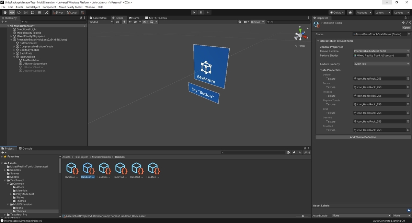Open the Theme Runtime dropdown

pyautogui.click(x=381, y=51)
